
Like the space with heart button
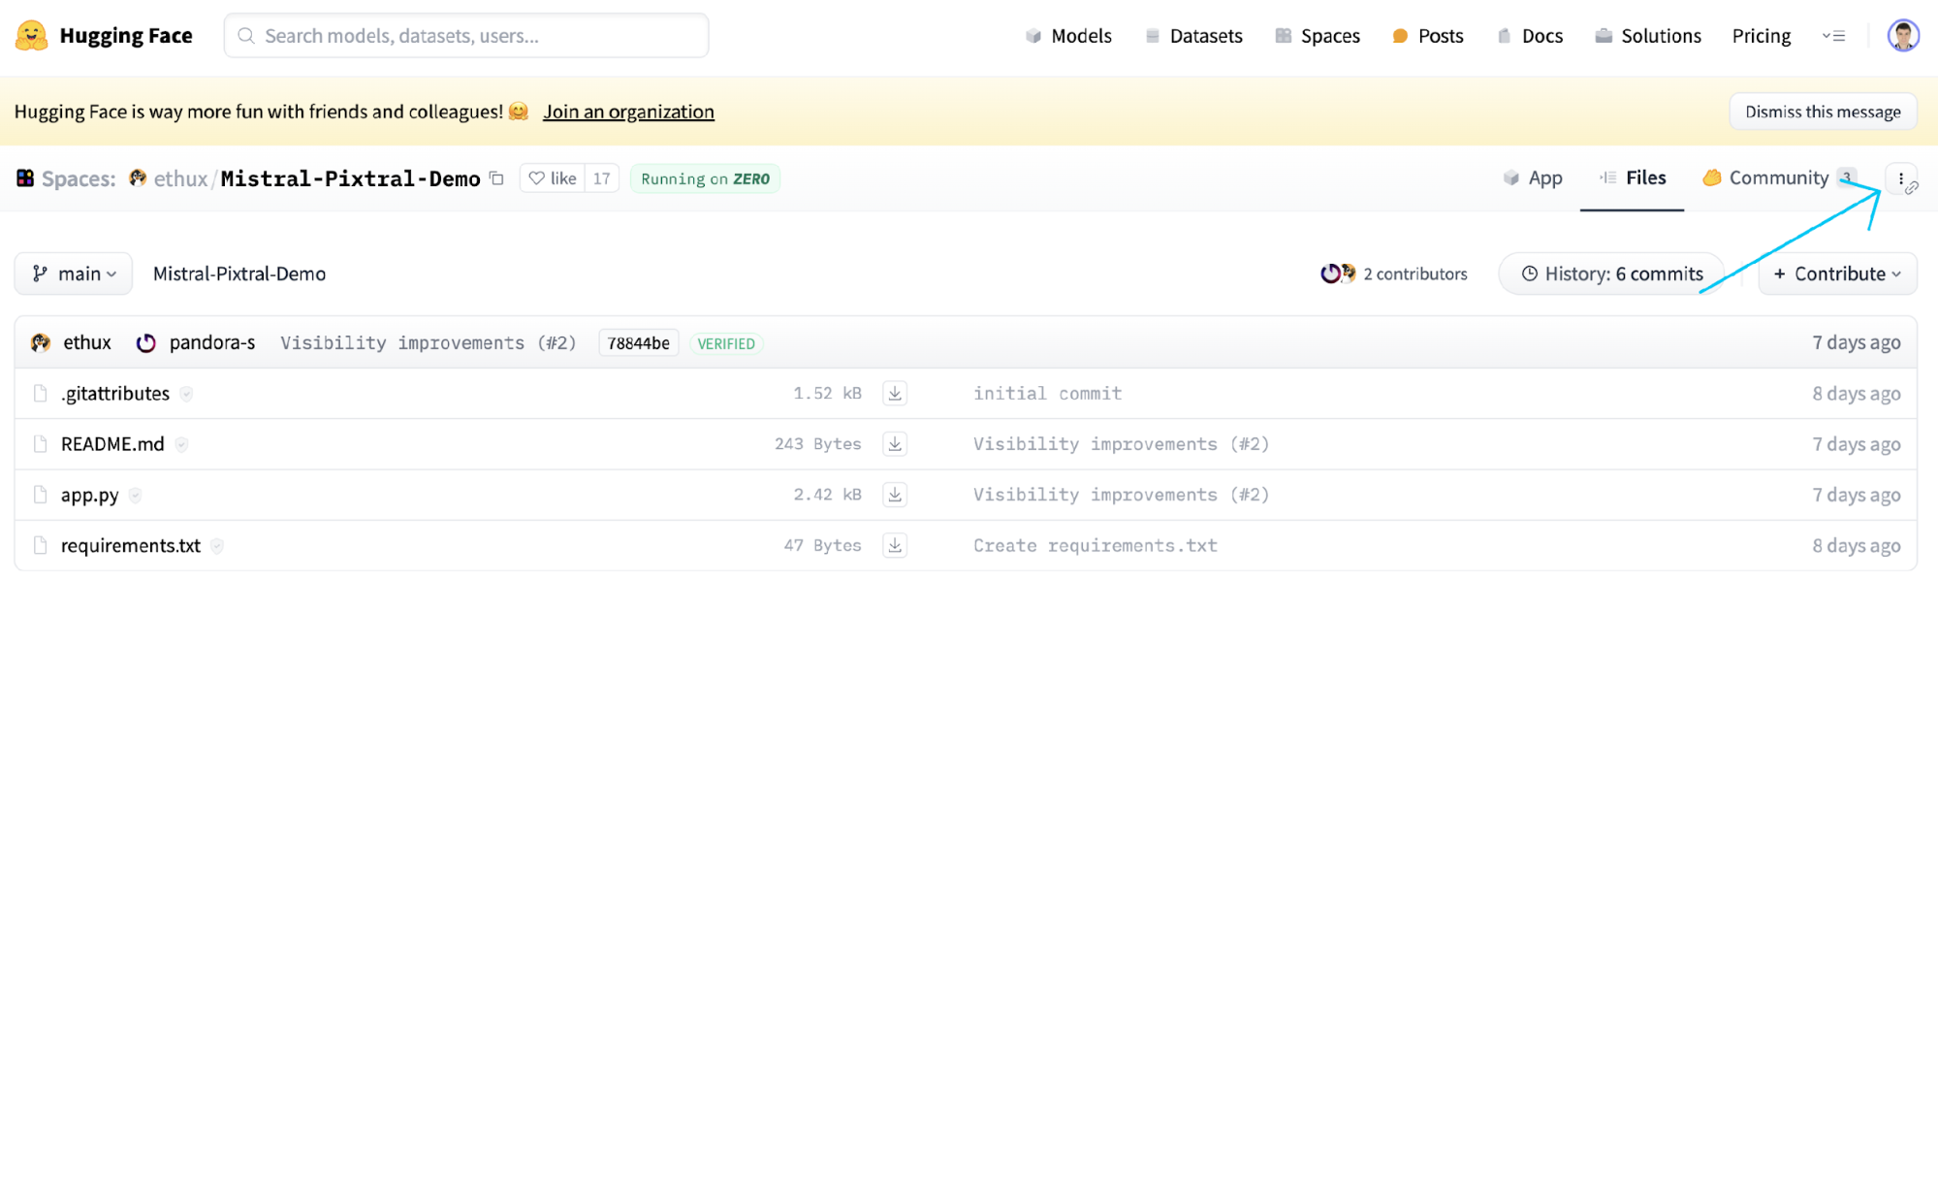[553, 178]
